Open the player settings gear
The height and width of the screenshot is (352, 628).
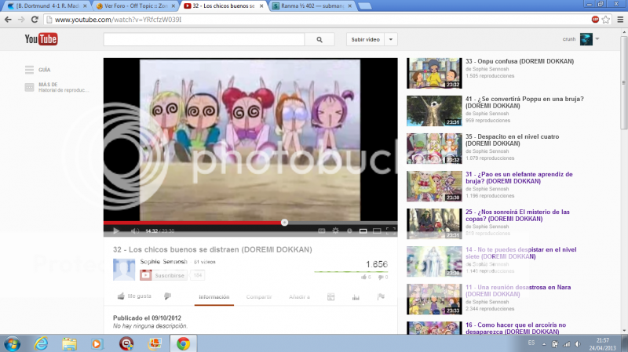pos(336,230)
